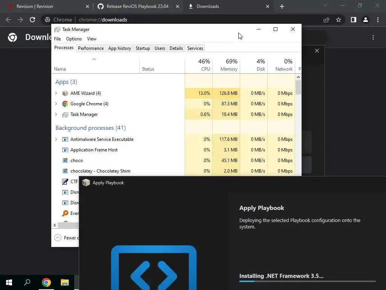Collapse to fewer details in Task Manager
The width and height of the screenshot is (386, 290).
[x=58, y=238]
